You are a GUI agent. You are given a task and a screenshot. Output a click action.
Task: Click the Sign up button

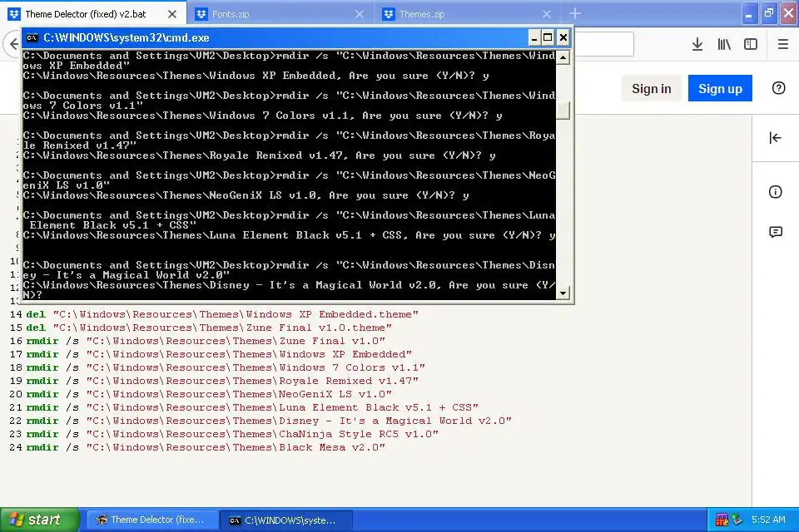[x=720, y=89]
